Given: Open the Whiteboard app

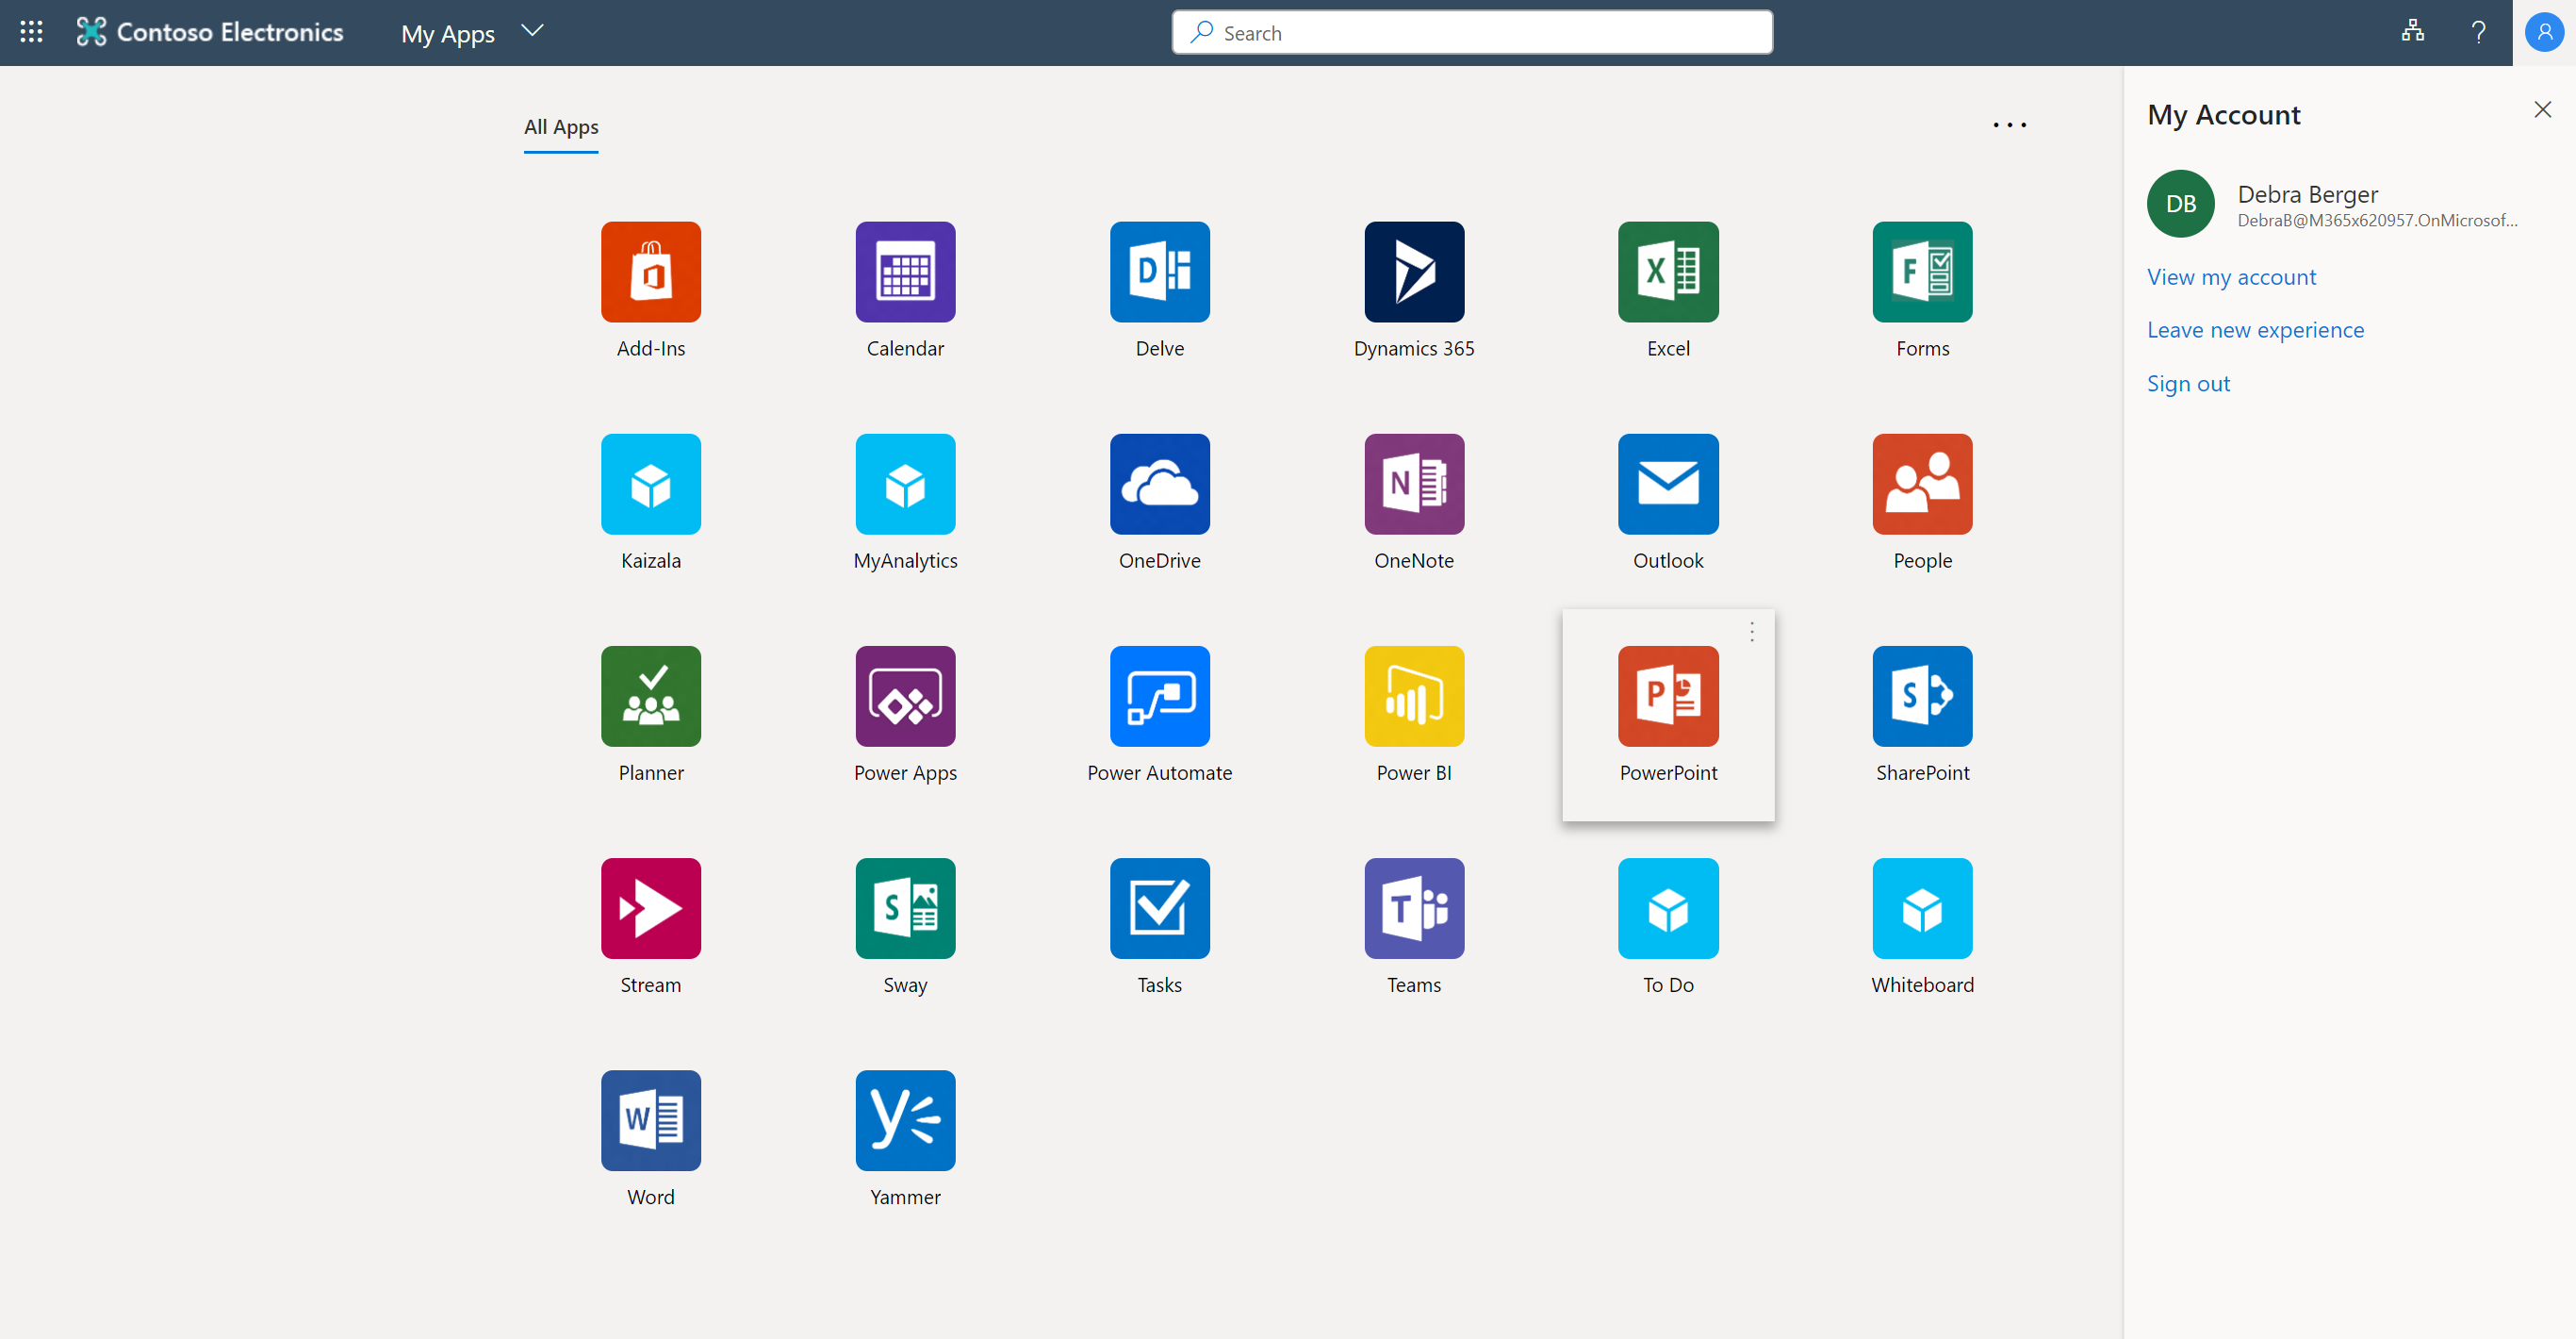Looking at the screenshot, I should coord(1922,908).
